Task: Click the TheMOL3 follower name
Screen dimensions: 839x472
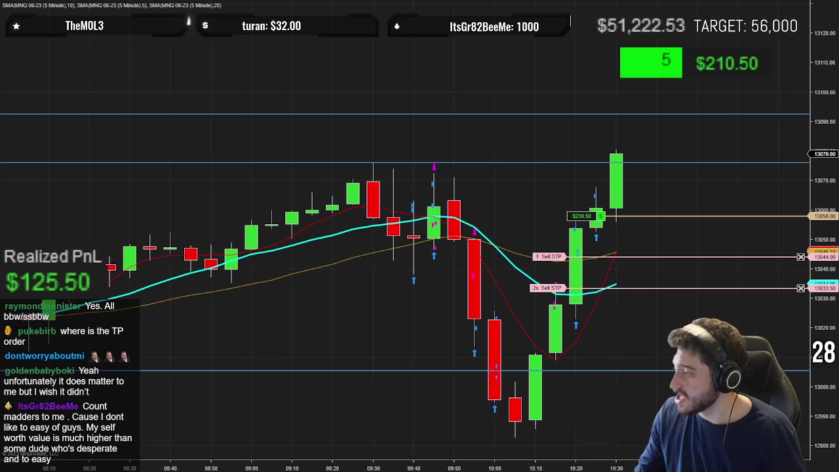Action: click(85, 26)
